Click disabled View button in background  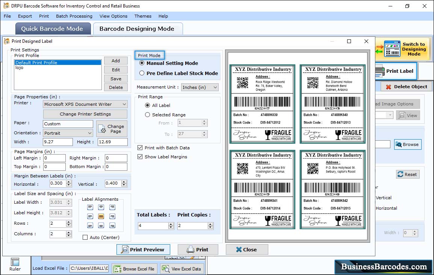pyautogui.click(x=408, y=116)
